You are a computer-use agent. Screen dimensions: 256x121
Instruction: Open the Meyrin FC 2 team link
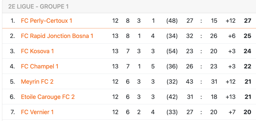(37, 81)
